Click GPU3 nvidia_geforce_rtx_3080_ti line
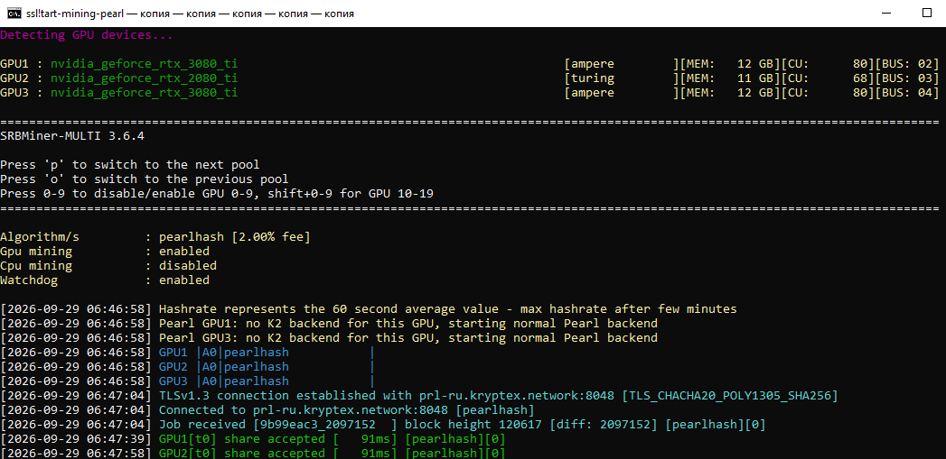The height and width of the screenshot is (459, 946). 470,93
